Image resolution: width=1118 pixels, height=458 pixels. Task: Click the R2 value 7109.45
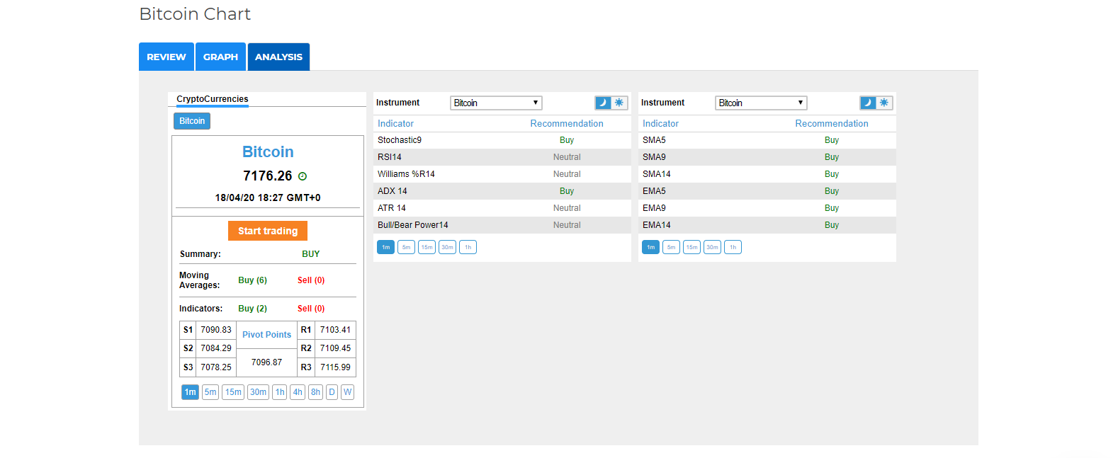(335, 348)
